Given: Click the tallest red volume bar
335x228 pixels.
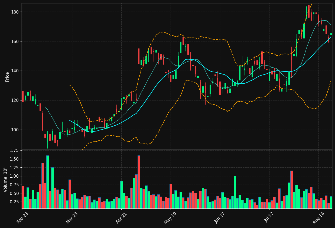Looking at the screenshot, I should pyautogui.click(x=139, y=182).
